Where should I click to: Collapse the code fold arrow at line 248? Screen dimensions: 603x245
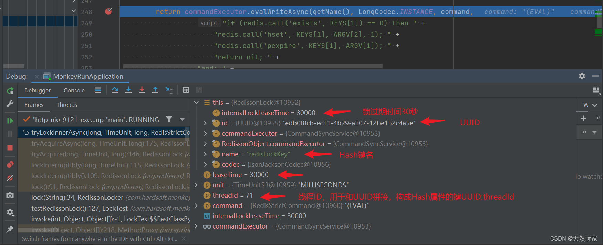click(74, 11)
